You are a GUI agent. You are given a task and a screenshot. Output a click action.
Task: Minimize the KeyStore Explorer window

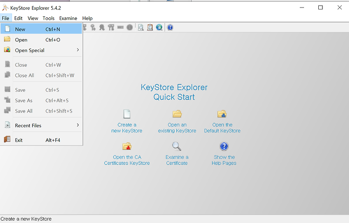302,7
